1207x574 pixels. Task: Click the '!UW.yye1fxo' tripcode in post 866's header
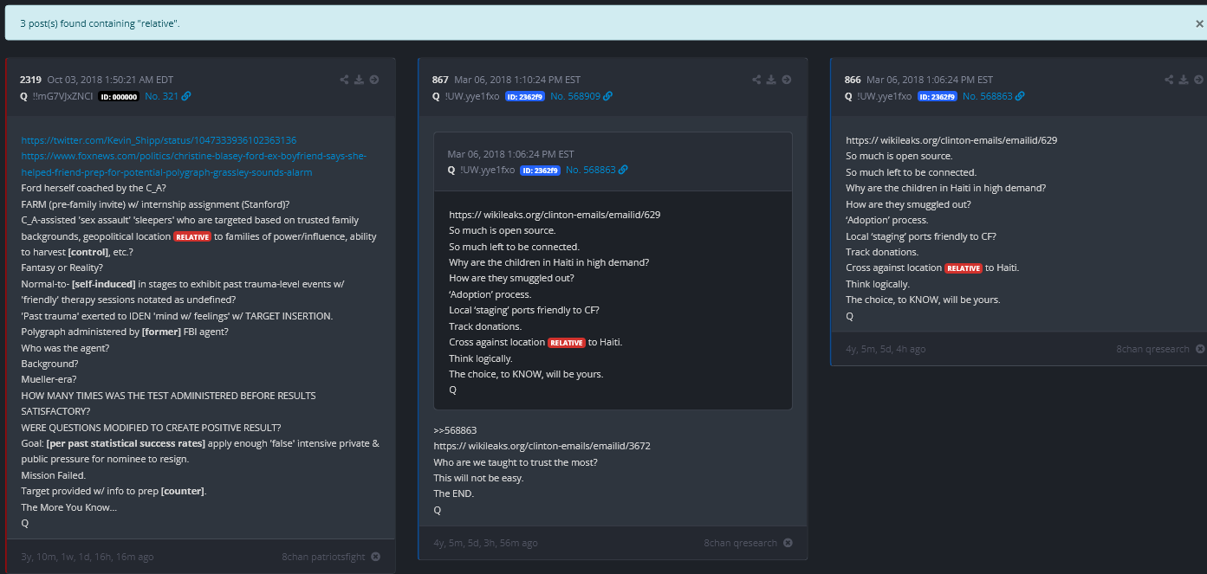[x=885, y=96]
